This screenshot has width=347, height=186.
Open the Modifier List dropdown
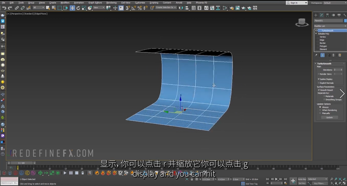(x=330, y=26)
